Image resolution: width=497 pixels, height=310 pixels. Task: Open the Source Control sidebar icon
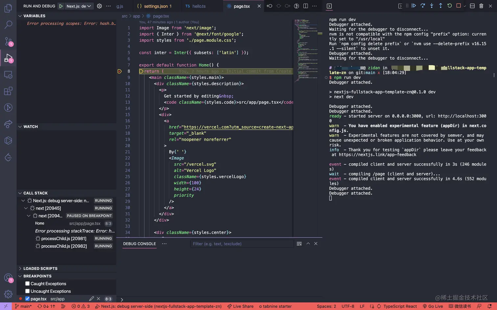[x=9, y=42]
